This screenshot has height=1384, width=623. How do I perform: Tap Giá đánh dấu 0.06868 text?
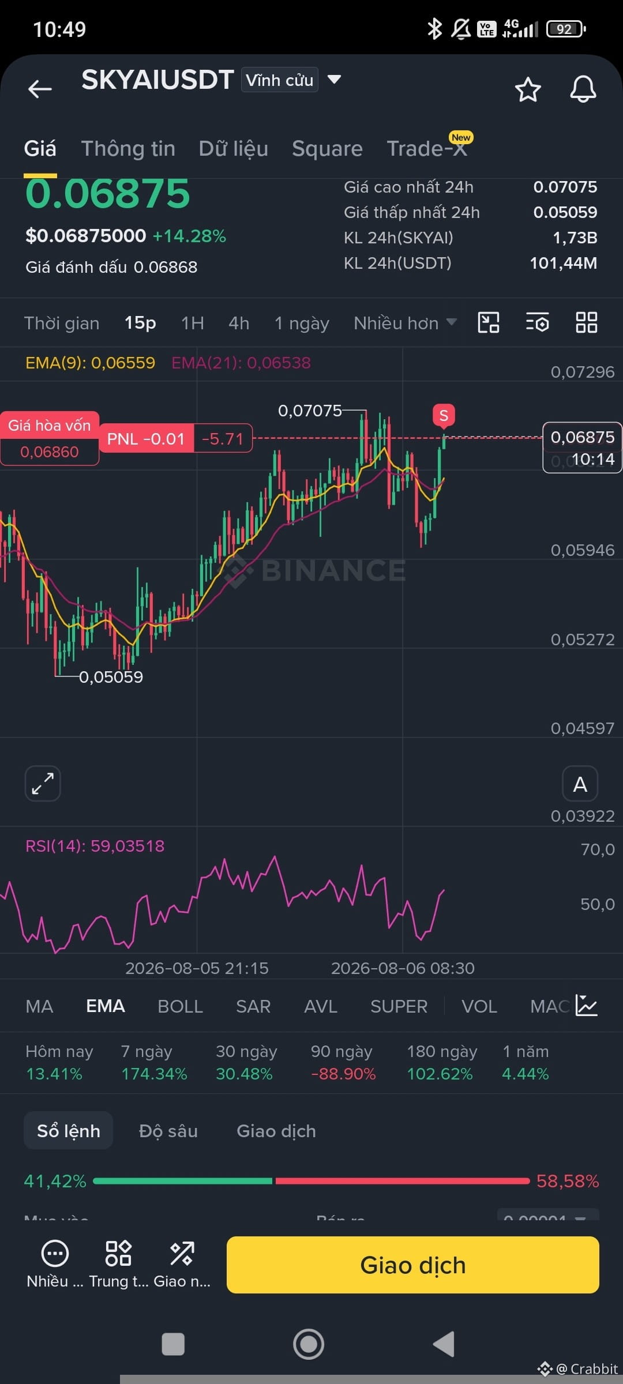click(111, 267)
